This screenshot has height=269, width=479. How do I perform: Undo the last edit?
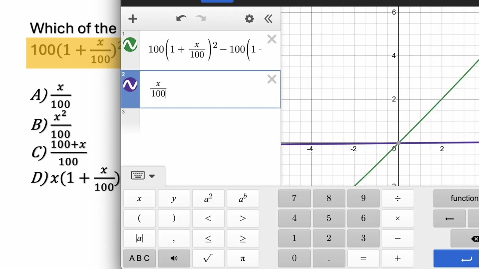(181, 18)
